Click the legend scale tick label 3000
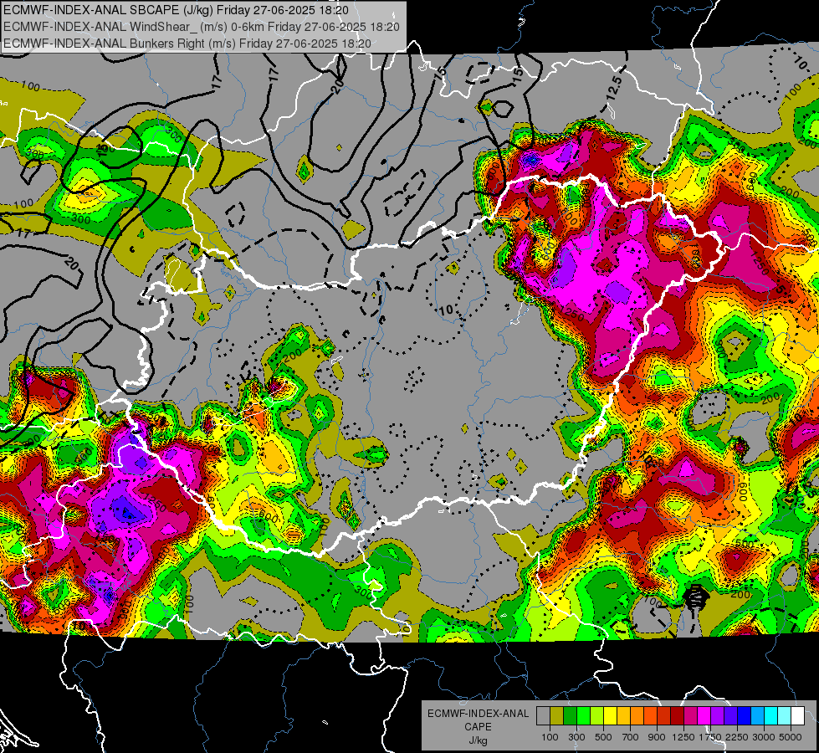This screenshot has height=753, width=819. [x=764, y=737]
